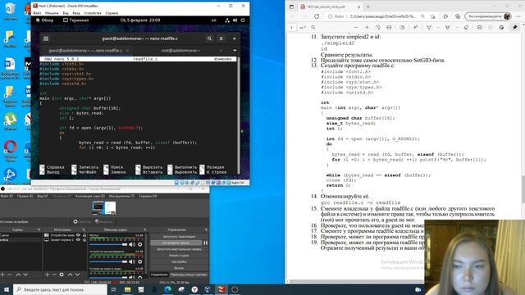
Task: Toggle lock on the second OBS source
Action: click(84, 239)
